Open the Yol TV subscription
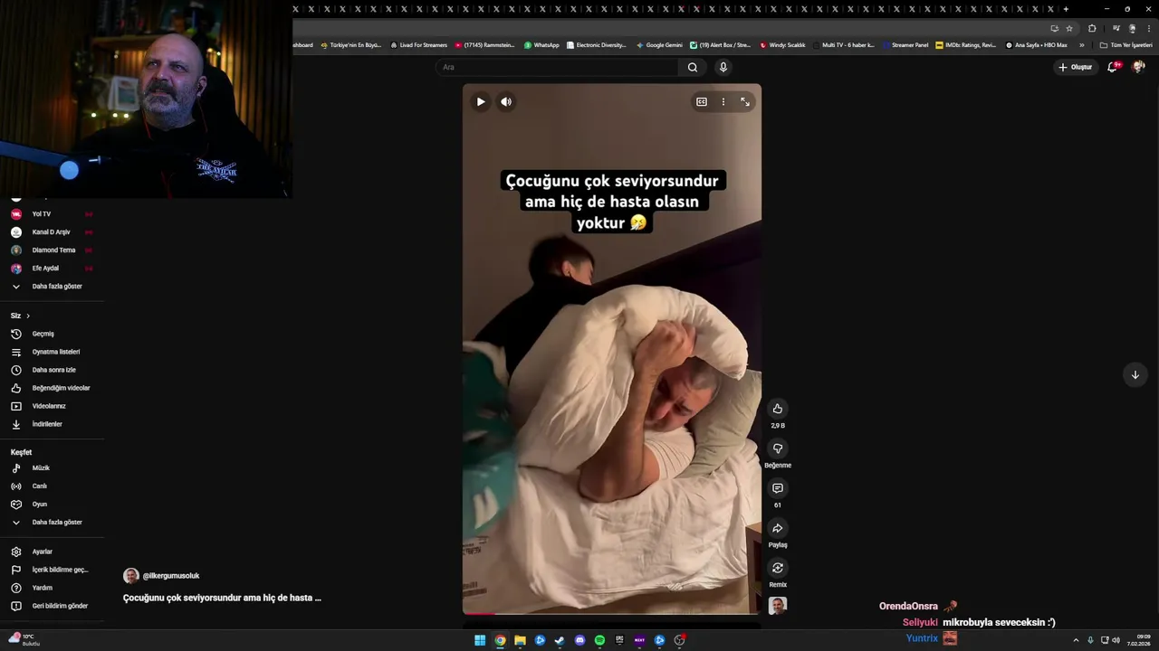 [x=52, y=214]
